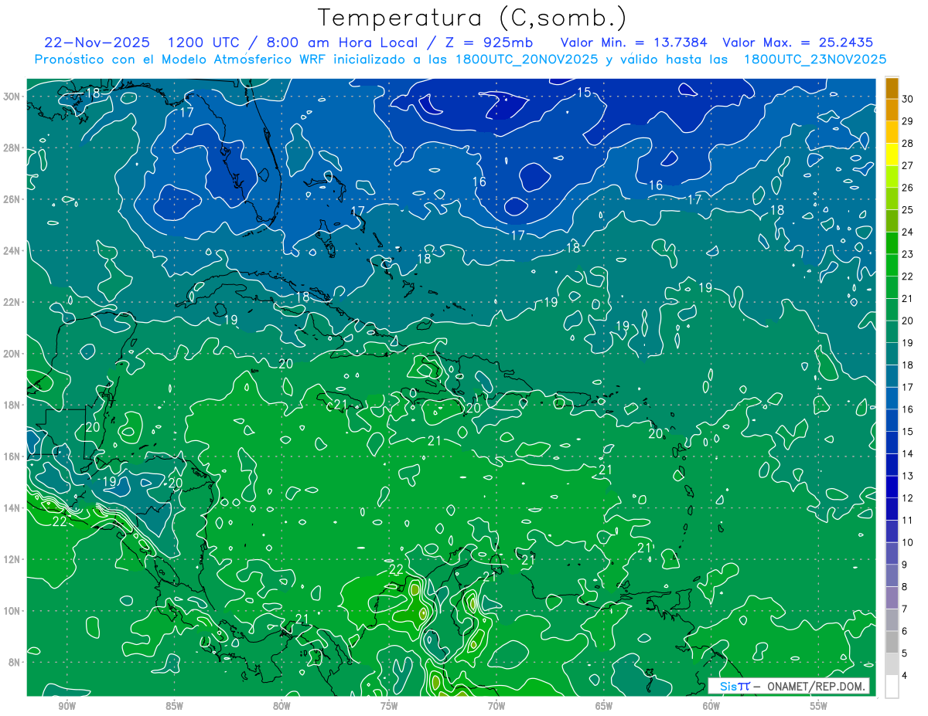Click the yellow swatch between legend 27 and 28
This screenshot has width=928, height=716.
click(892, 154)
